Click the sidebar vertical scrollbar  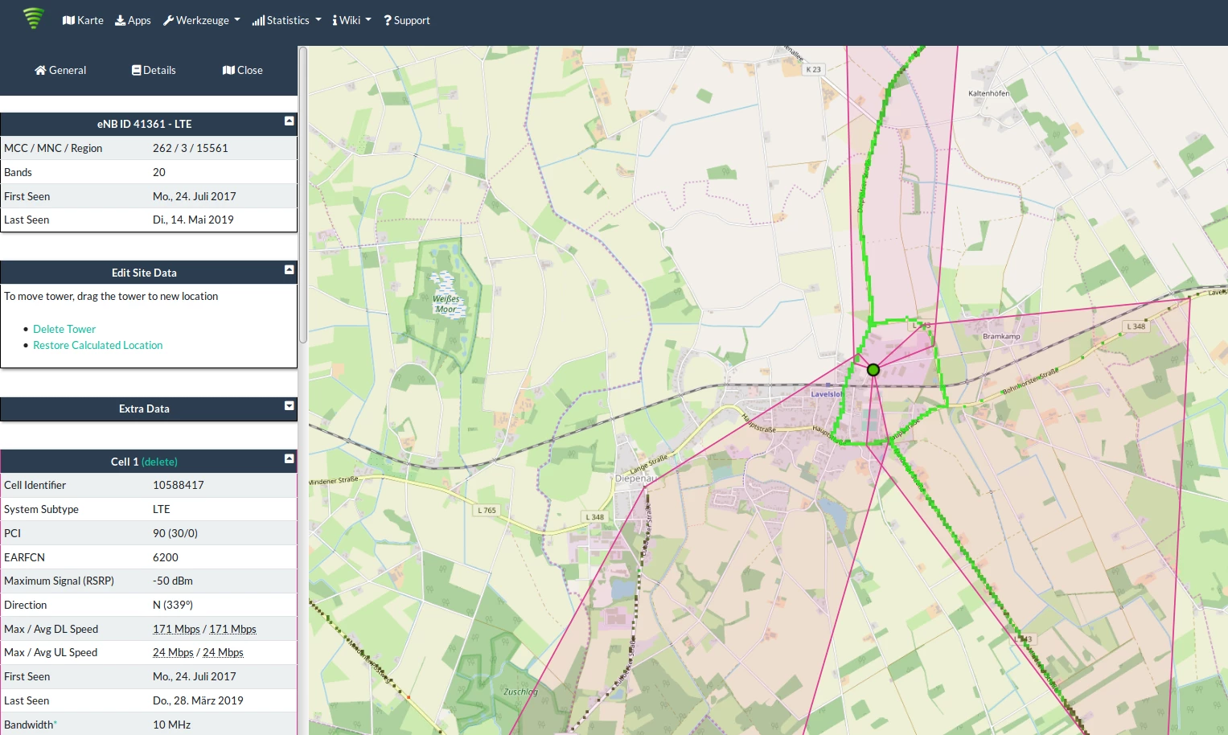coord(303,193)
